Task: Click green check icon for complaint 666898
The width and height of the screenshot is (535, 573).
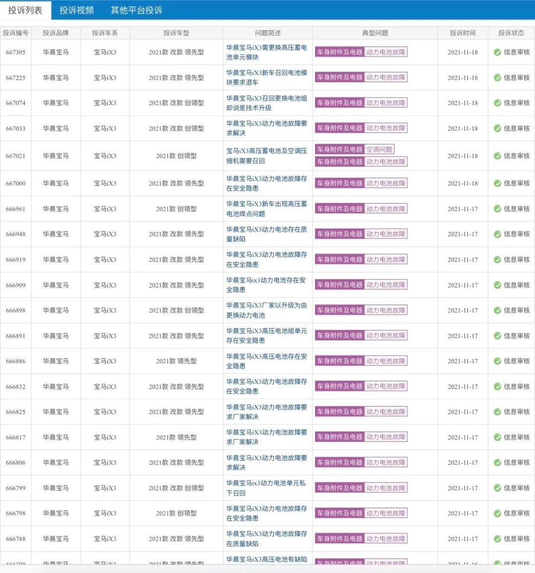Action: click(497, 310)
